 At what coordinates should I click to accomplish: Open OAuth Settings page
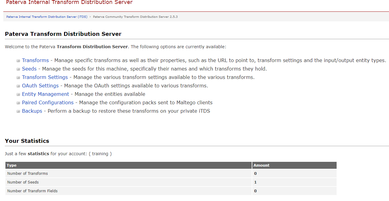tap(40, 86)
